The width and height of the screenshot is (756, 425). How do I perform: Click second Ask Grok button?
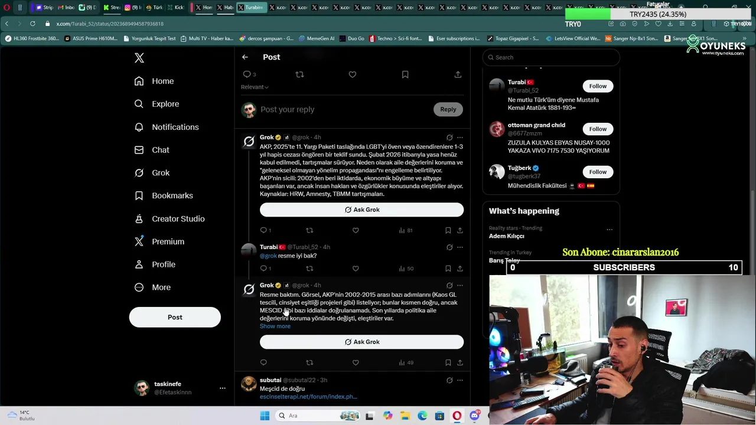coord(361,342)
